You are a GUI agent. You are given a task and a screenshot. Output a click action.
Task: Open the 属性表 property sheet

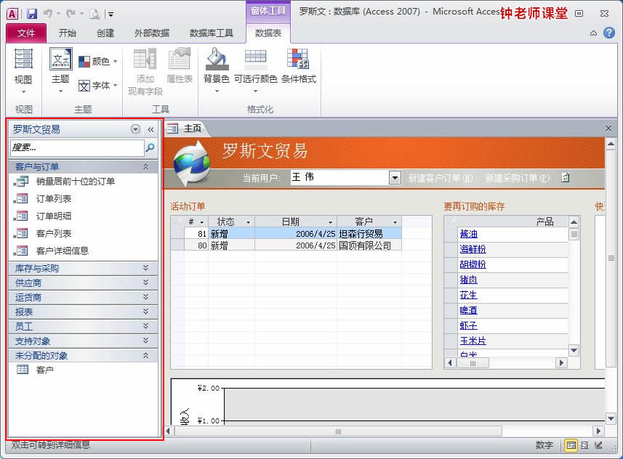179,65
